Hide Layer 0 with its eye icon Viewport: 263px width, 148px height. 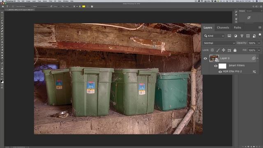coord(205,58)
